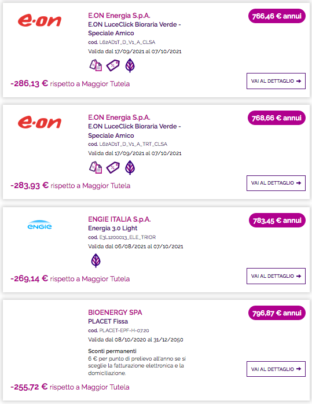Click discount tag icon in first E.ON offer
Screen dimensions: 312x404
113,65
